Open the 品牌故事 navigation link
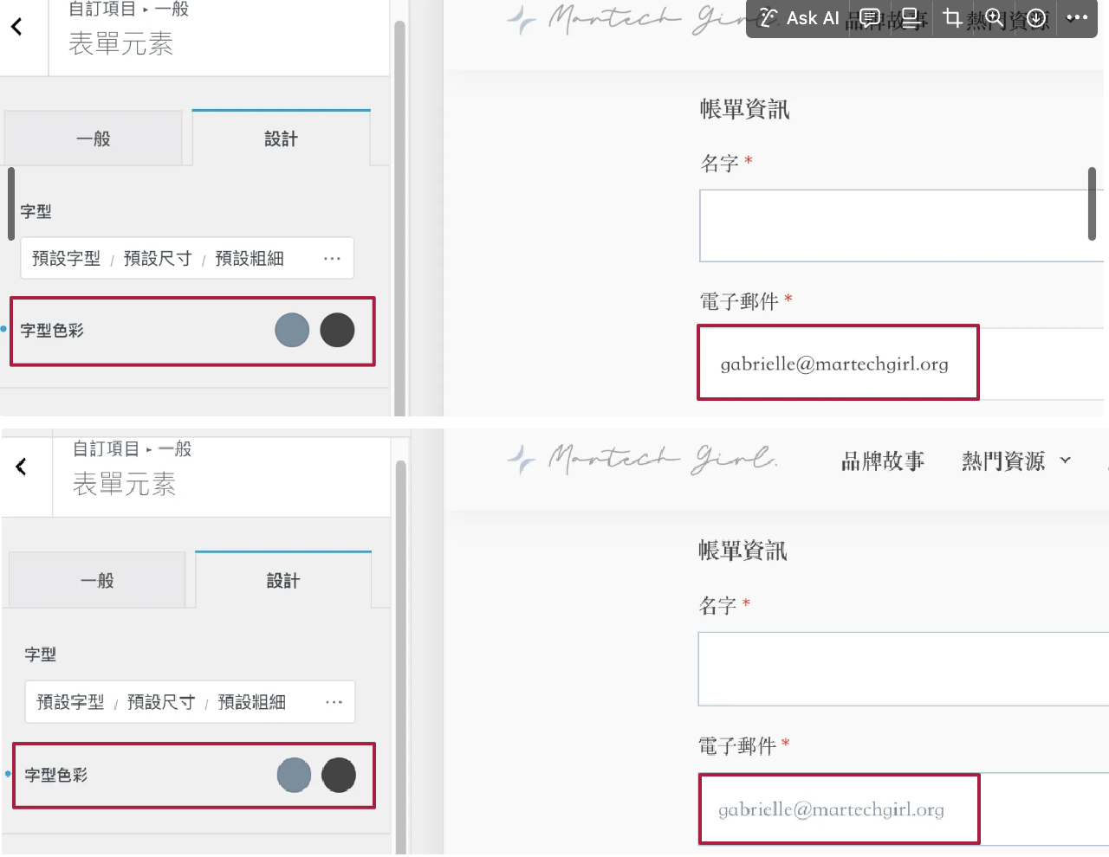Screen dimensions: 1109x857 tap(882, 460)
